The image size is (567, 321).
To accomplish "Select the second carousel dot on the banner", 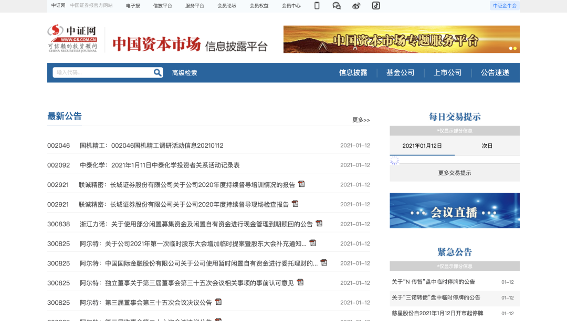I will (515, 48).
